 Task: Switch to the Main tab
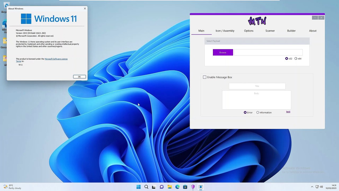point(201,31)
